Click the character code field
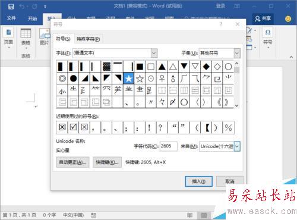The image size is (297, 220). [168, 146]
